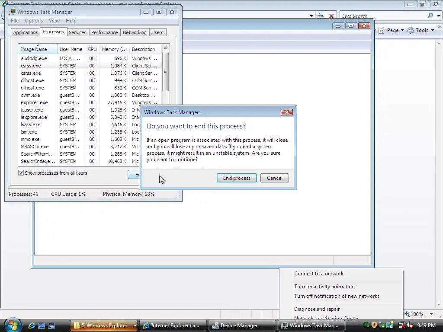The width and height of the screenshot is (443, 332).
Task: Expand the Tools menu dropdown arrow
Action: (432, 30)
